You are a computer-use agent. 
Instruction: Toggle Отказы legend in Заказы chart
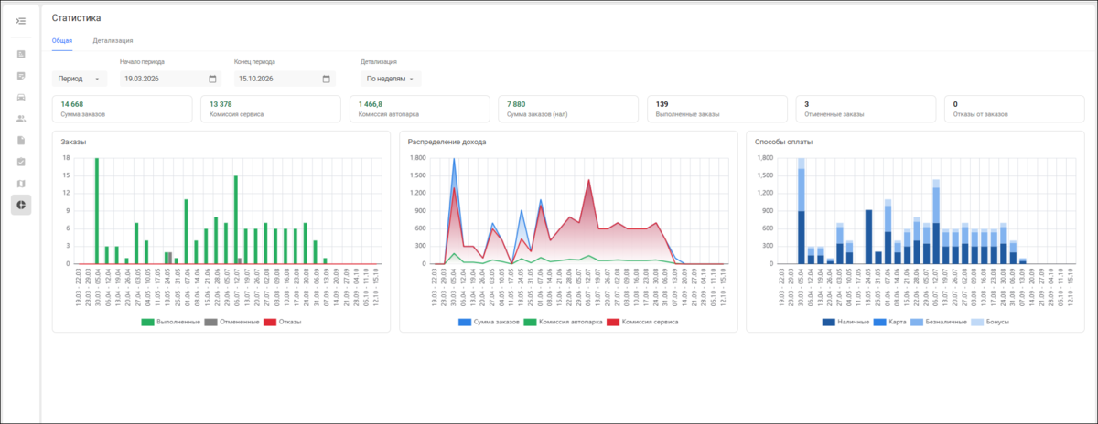(282, 322)
